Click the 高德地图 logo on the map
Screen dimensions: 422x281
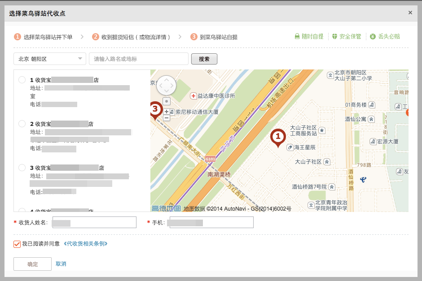(166, 208)
